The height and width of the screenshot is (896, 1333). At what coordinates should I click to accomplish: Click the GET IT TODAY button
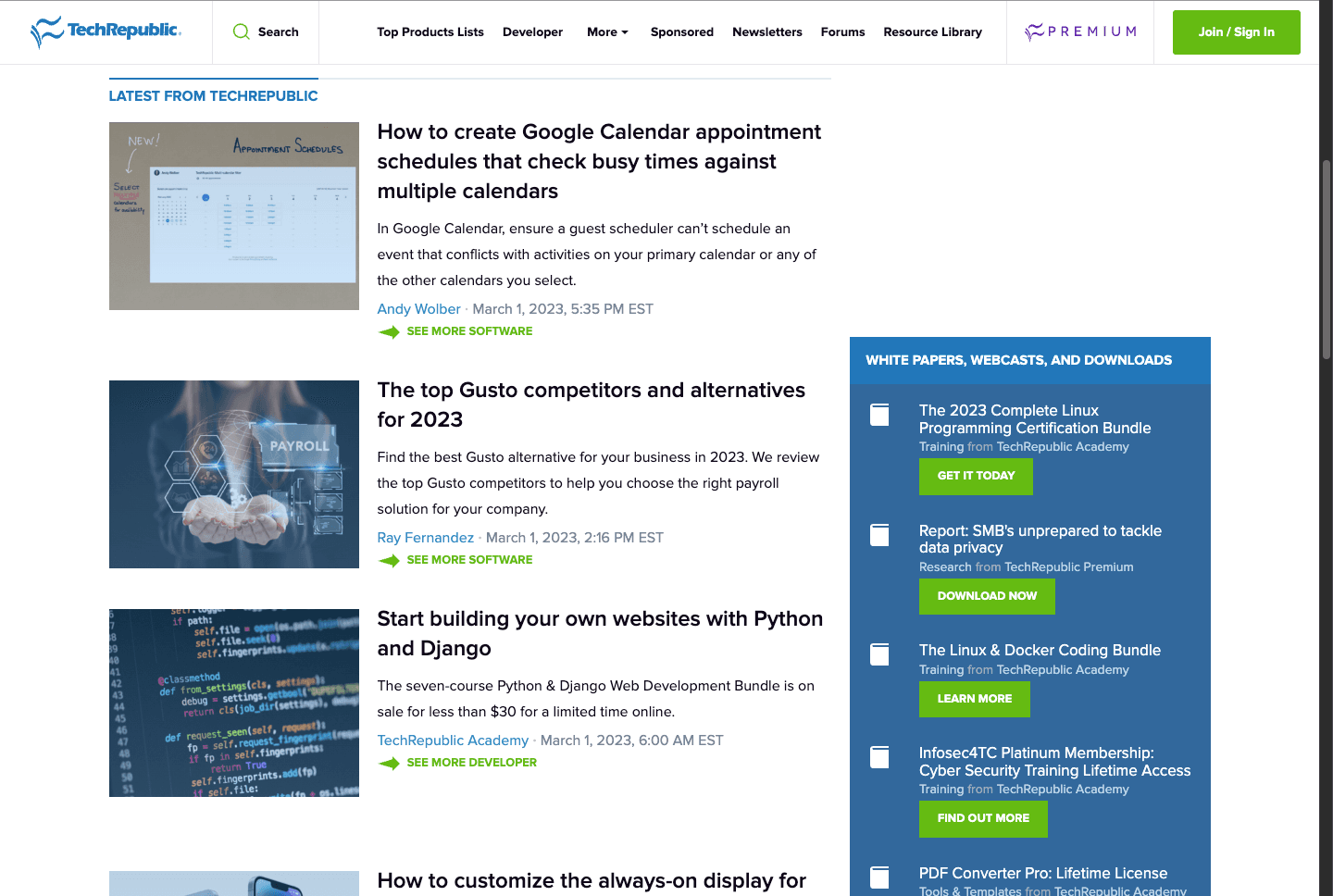click(976, 477)
